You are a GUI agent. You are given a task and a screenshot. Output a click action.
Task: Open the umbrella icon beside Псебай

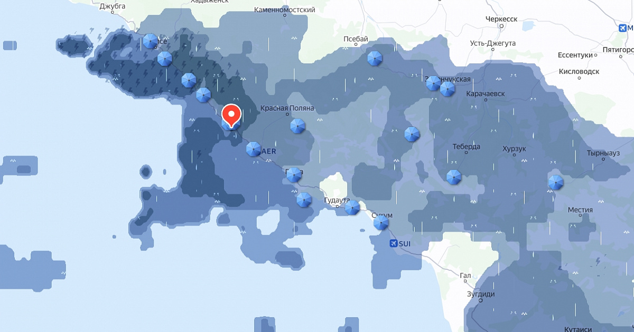tap(375, 58)
